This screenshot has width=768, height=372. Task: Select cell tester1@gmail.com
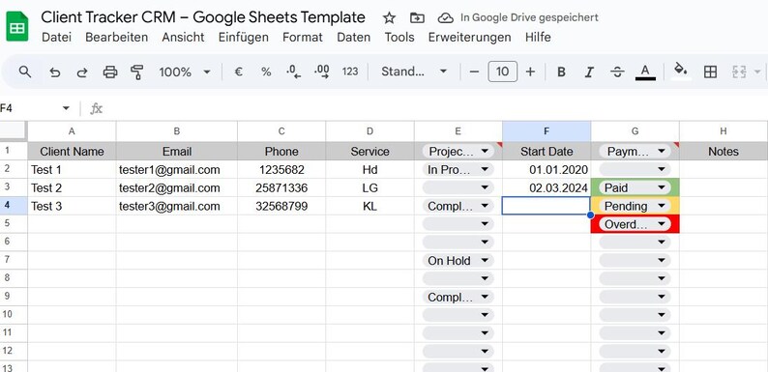177,170
